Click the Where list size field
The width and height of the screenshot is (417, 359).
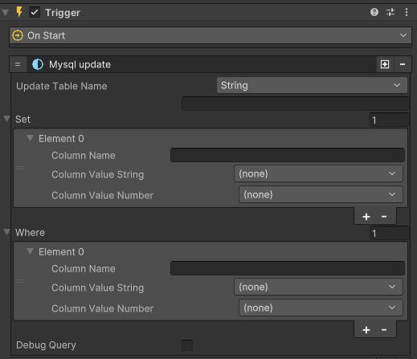389,233
